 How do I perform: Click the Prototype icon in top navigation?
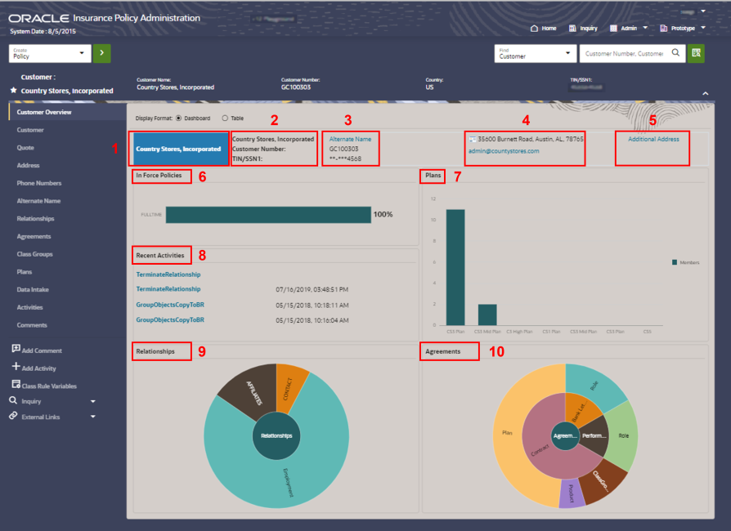[x=663, y=29]
